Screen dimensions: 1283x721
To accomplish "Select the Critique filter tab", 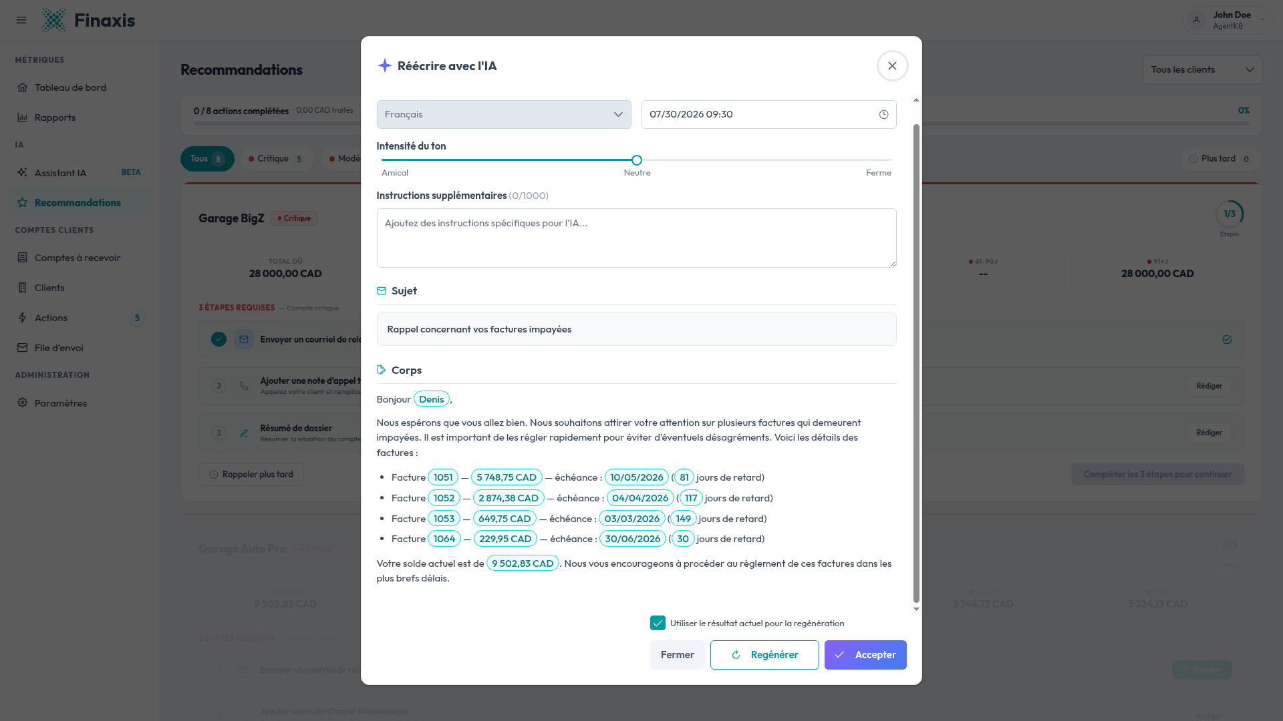I will coord(277,159).
